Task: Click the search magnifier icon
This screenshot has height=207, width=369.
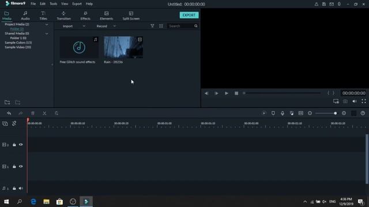Action: coord(196,26)
